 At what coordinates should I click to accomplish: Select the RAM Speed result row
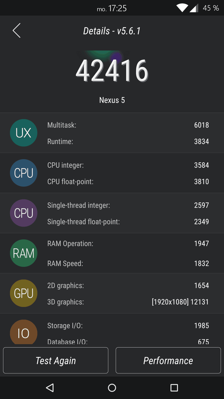(x=128, y=263)
